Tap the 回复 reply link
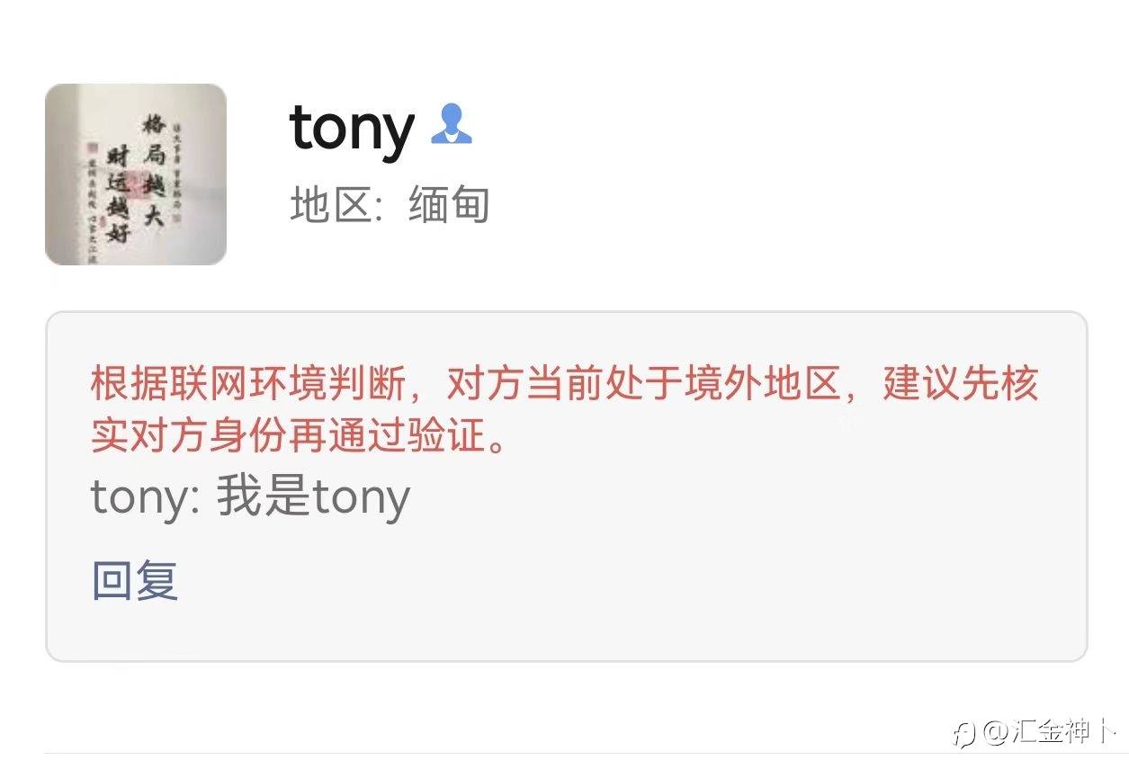 coord(135,580)
